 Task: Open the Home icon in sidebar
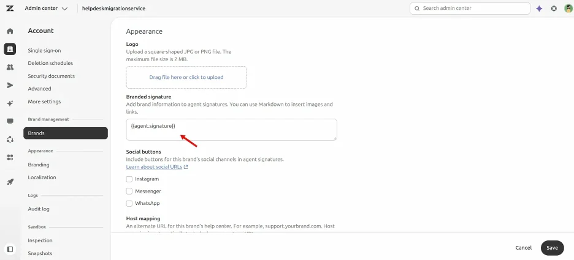click(10, 31)
